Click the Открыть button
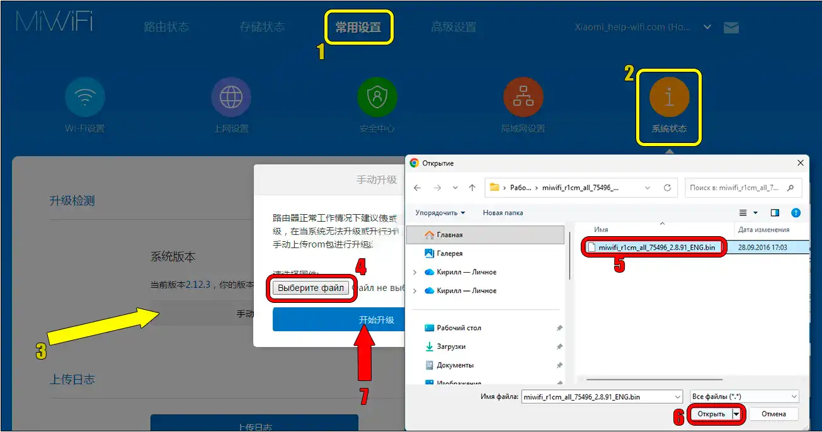 pyautogui.click(x=711, y=414)
